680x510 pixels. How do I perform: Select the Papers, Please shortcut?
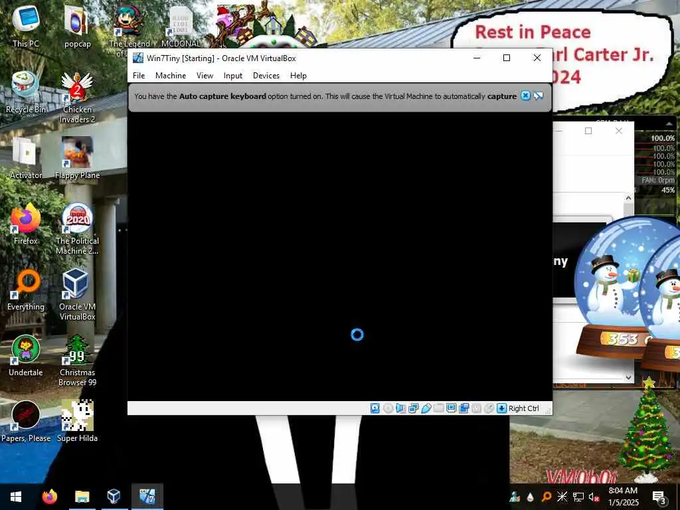(x=26, y=421)
